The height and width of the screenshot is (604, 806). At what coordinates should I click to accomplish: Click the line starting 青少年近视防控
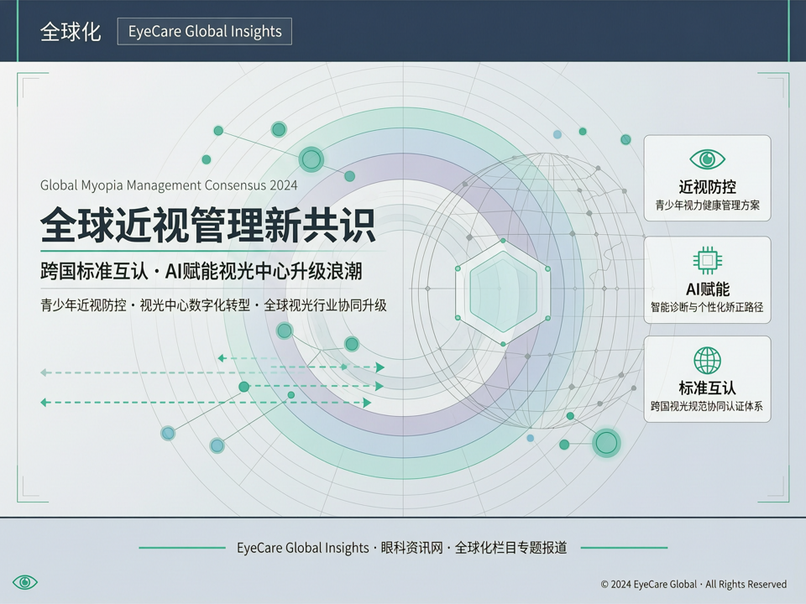pyautogui.click(x=213, y=305)
